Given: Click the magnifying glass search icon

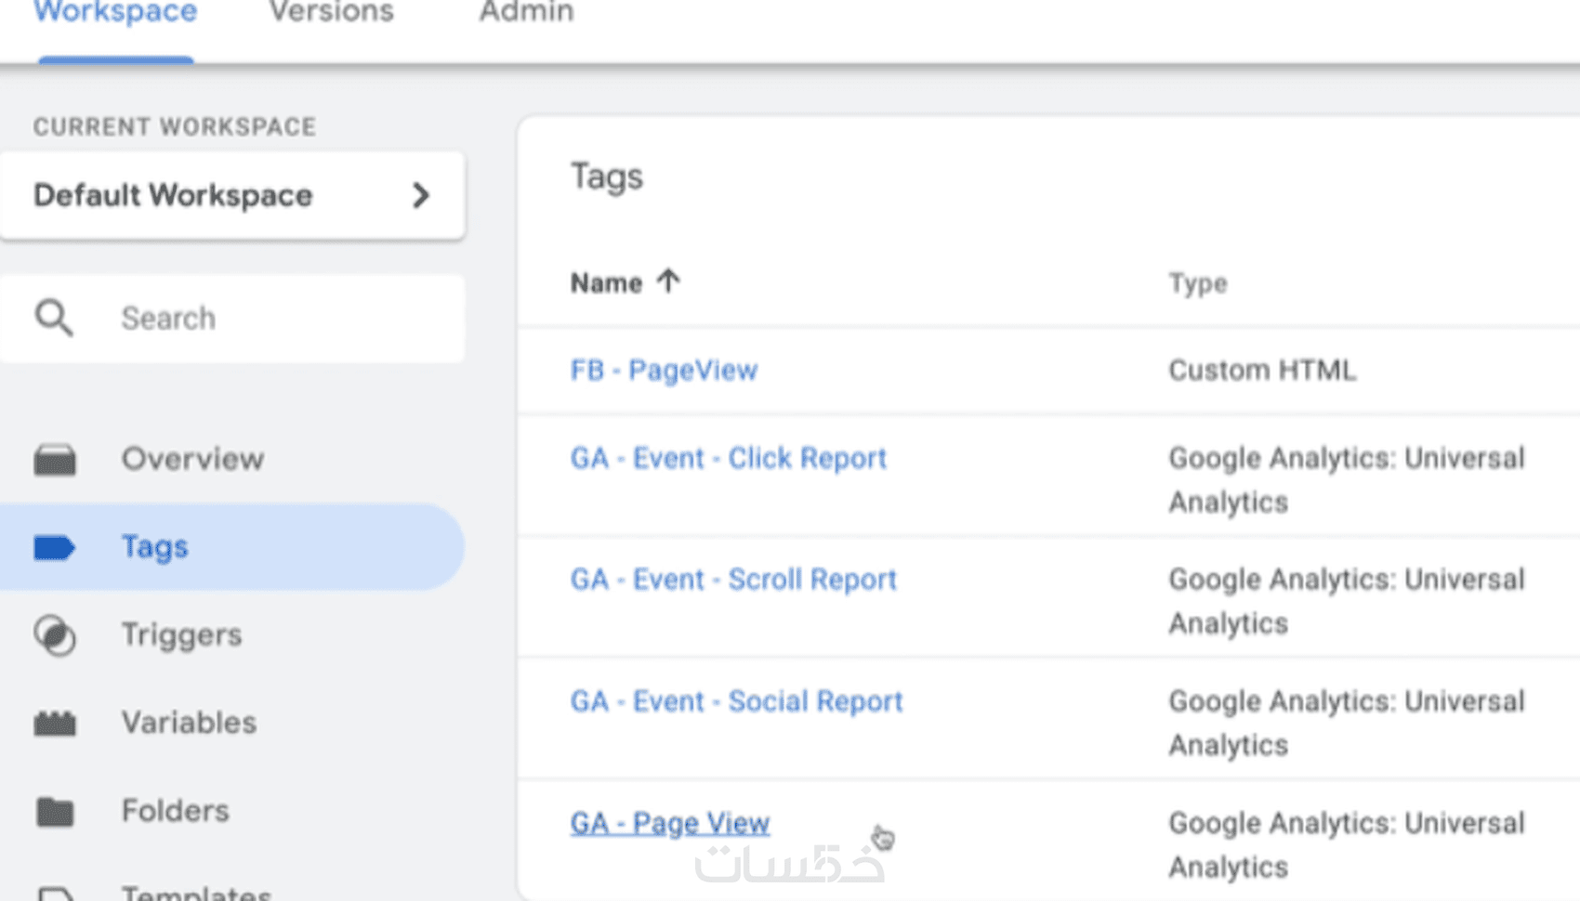Looking at the screenshot, I should coord(54,318).
